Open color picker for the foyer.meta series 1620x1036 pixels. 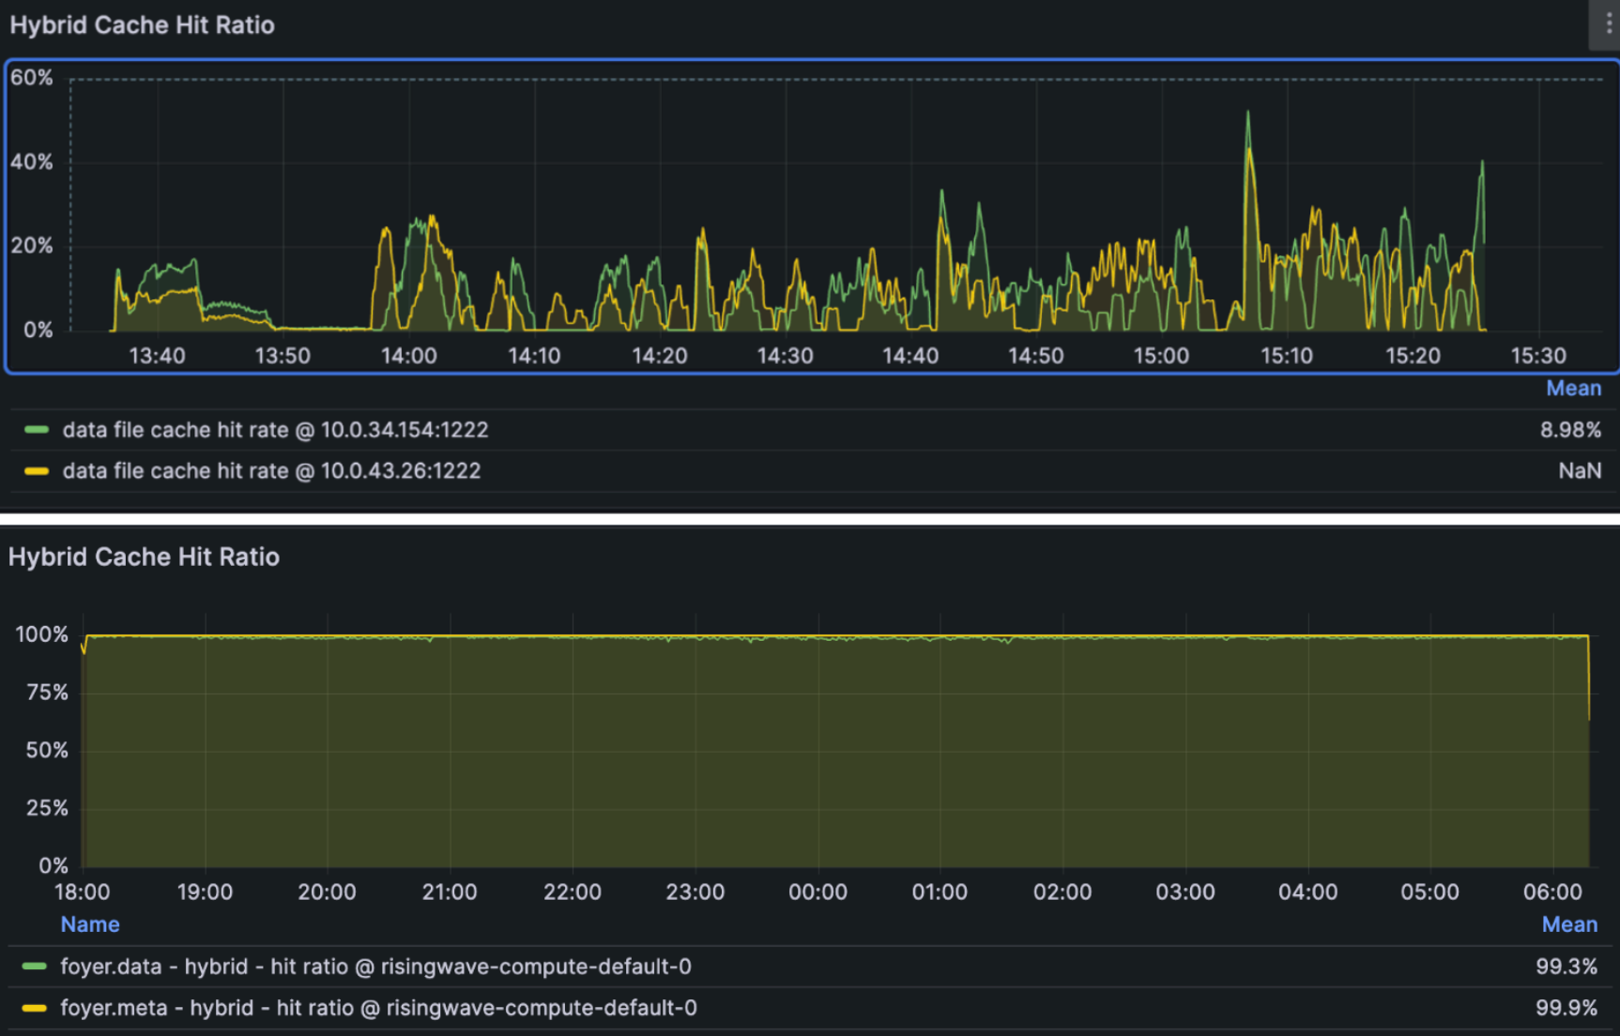click(35, 1008)
